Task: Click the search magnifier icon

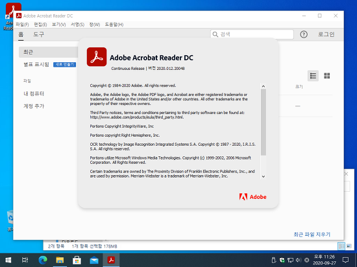Action: click(215, 34)
